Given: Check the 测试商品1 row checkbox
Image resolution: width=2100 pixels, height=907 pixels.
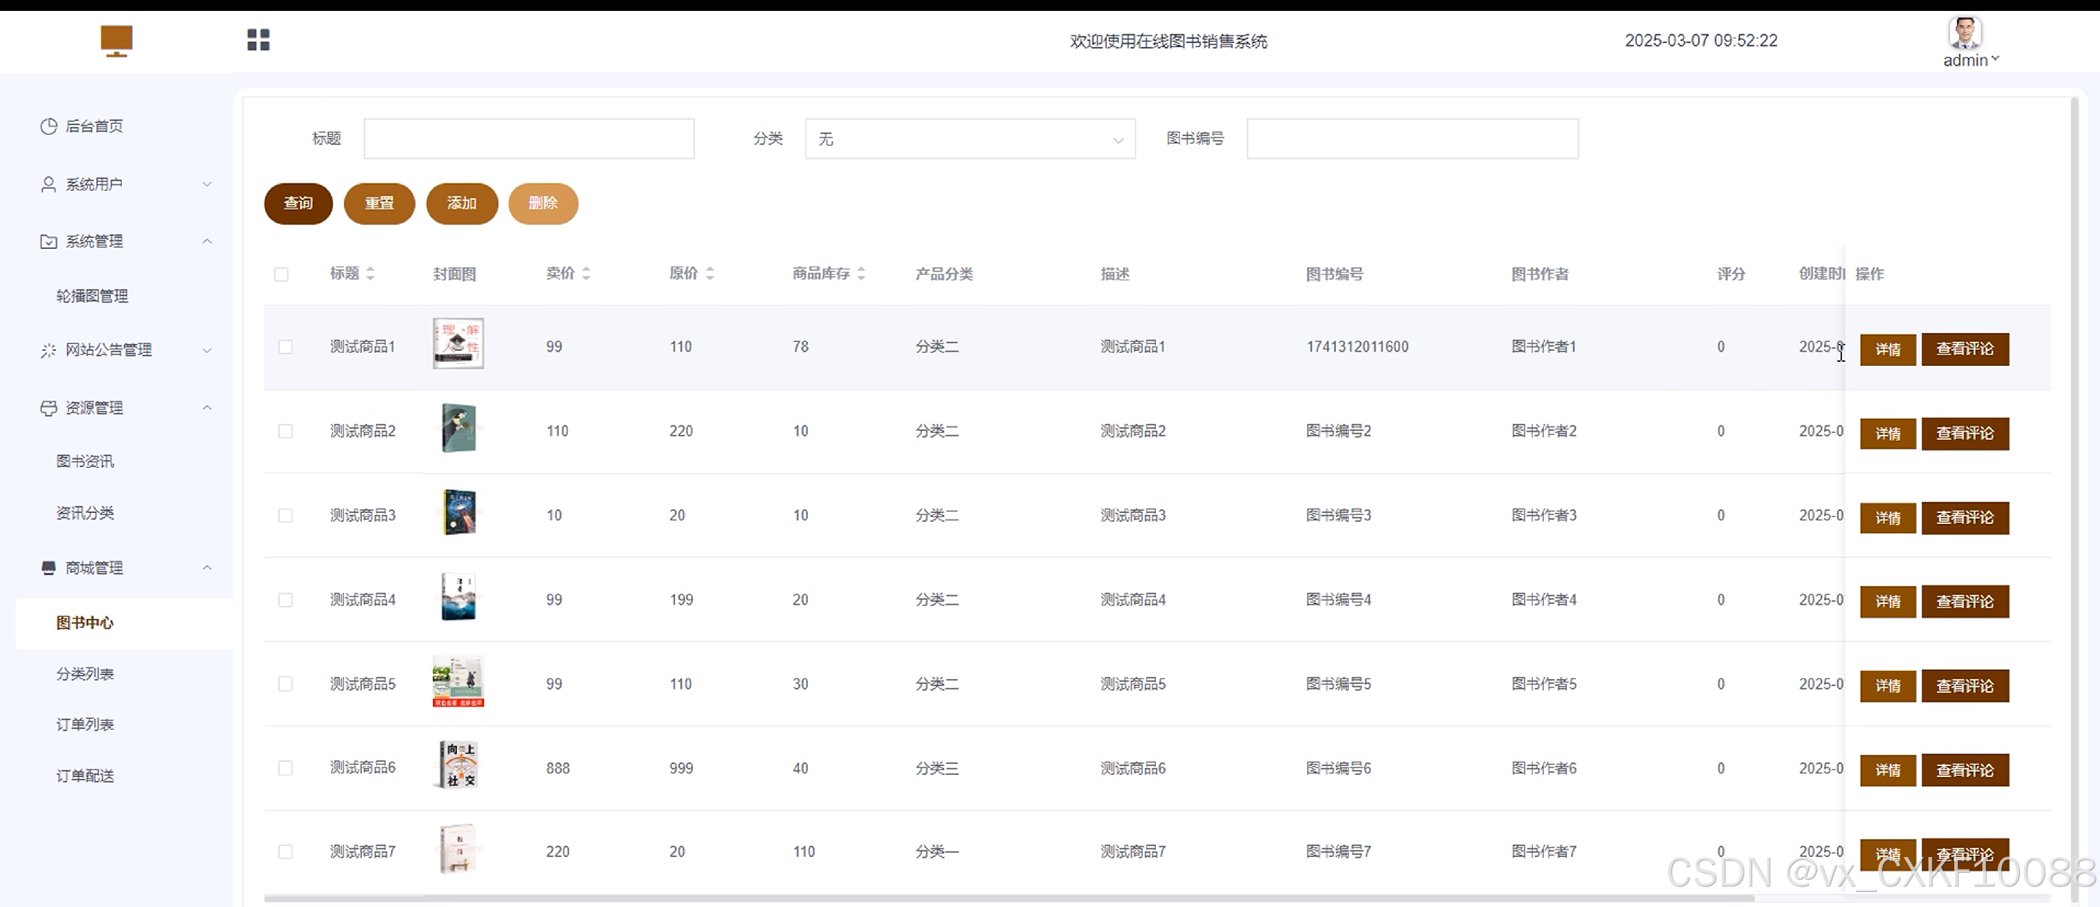Looking at the screenshot, I should point(285,347).
